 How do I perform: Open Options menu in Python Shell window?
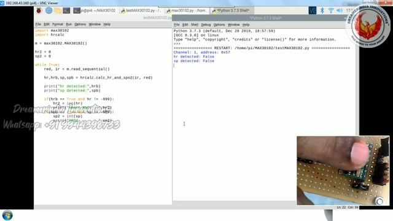[219, 25]
